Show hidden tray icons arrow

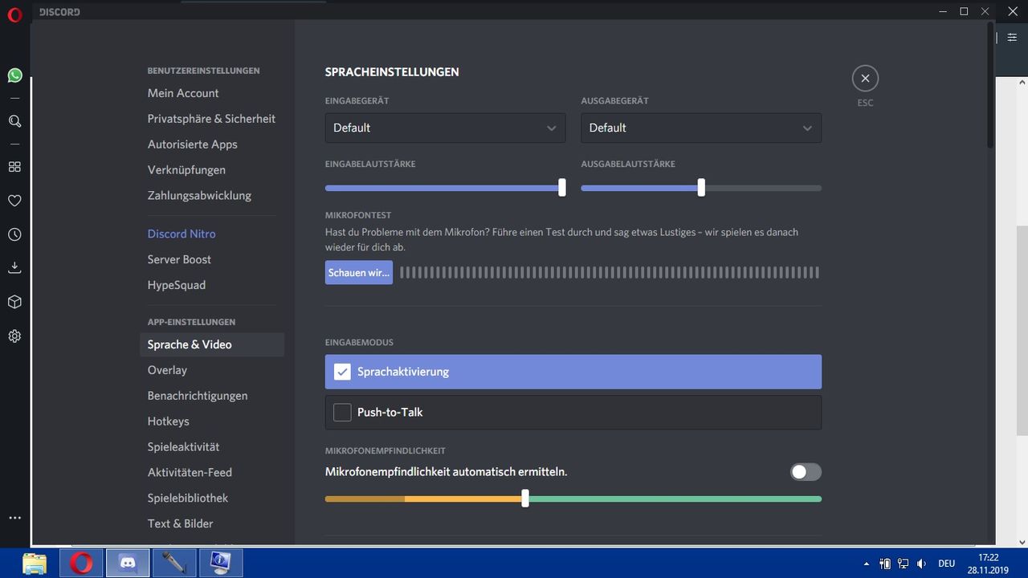(866, 564)
